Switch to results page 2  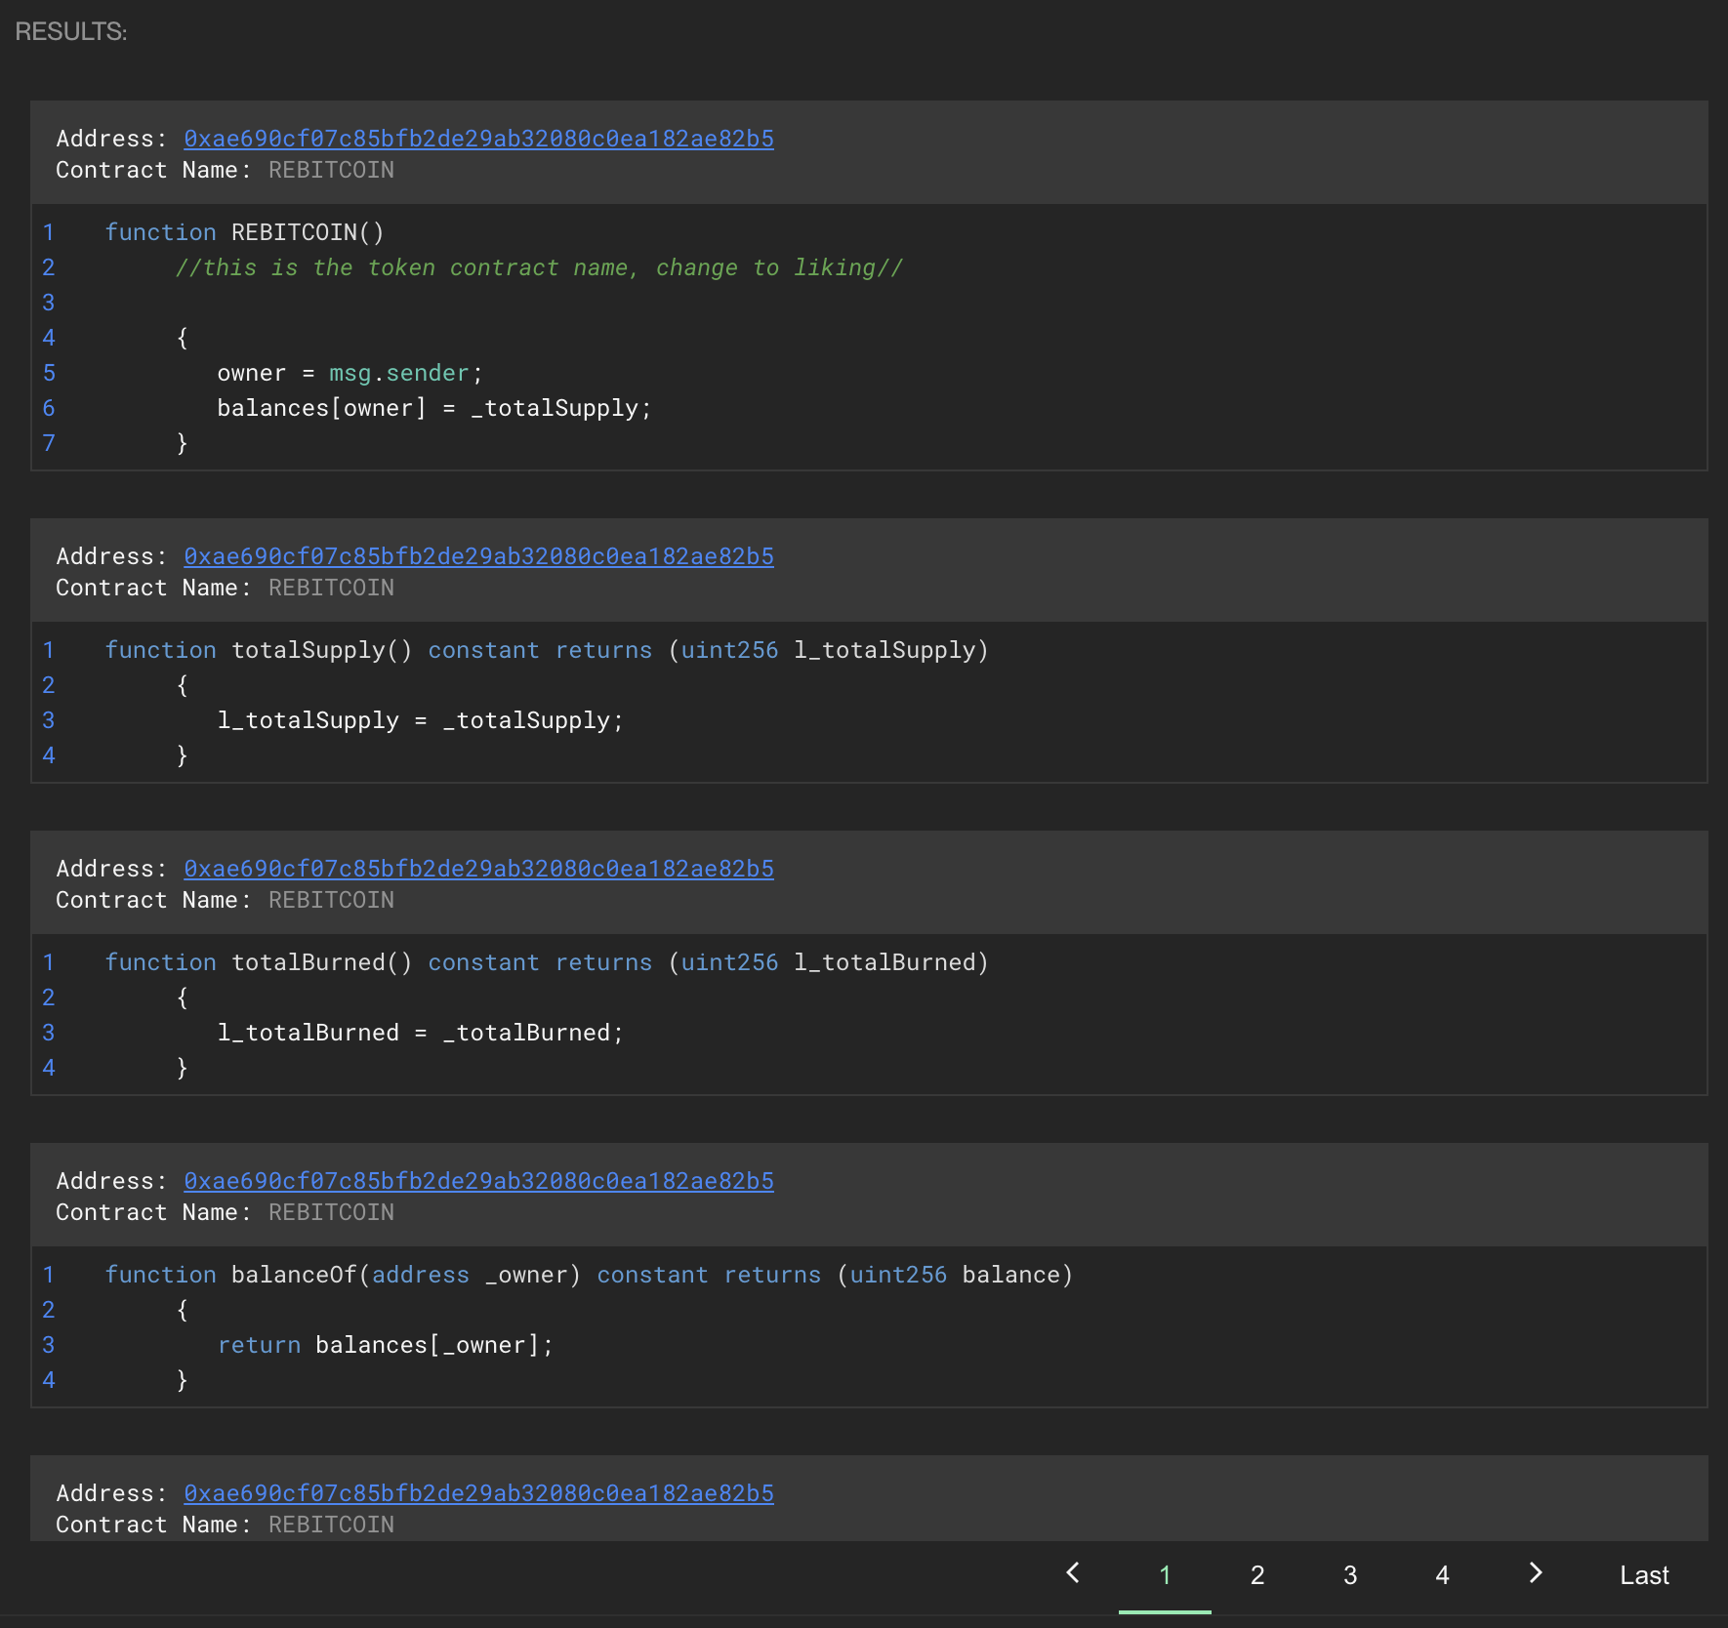pos(1256,1575)
